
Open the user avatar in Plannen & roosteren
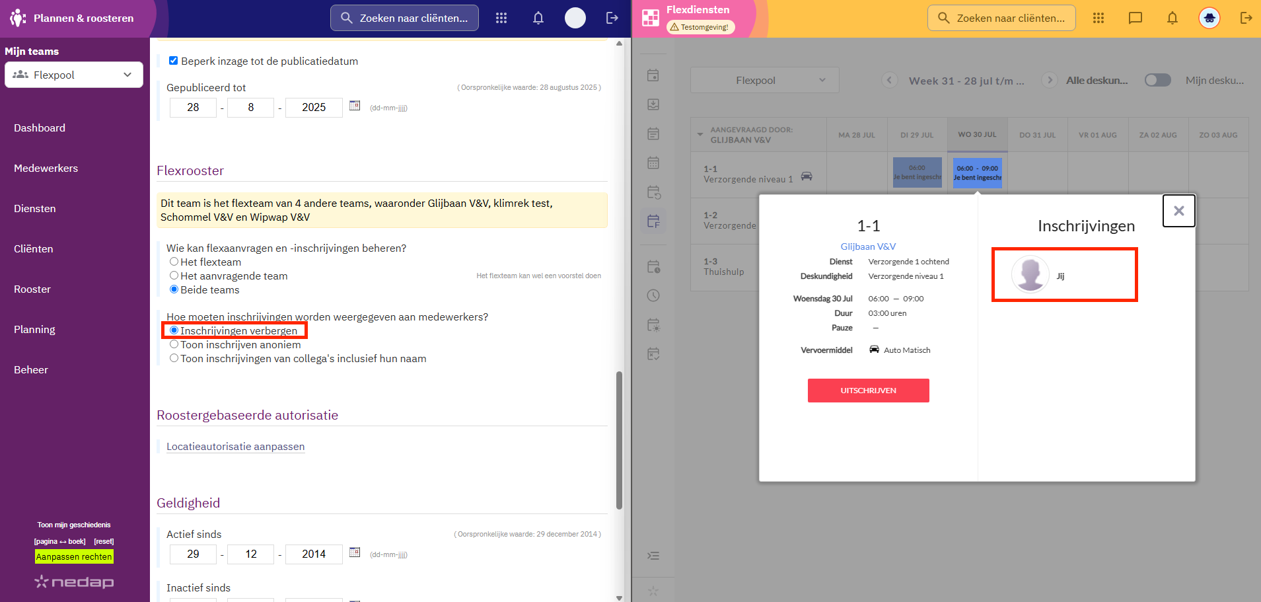pyautogui.click(x=575, y=18)
